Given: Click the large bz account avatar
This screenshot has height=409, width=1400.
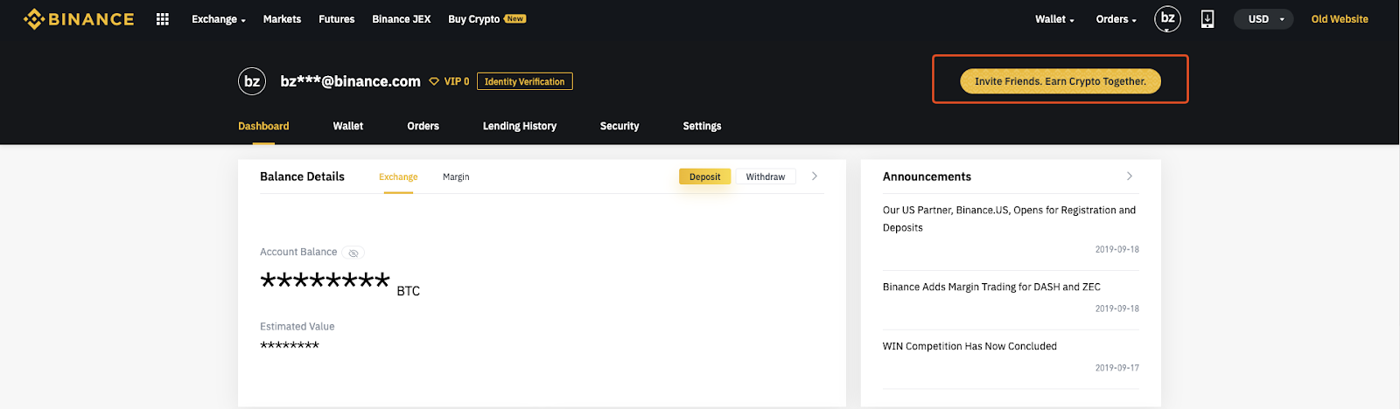Looking at the screenshot, I should click(252, 81).
